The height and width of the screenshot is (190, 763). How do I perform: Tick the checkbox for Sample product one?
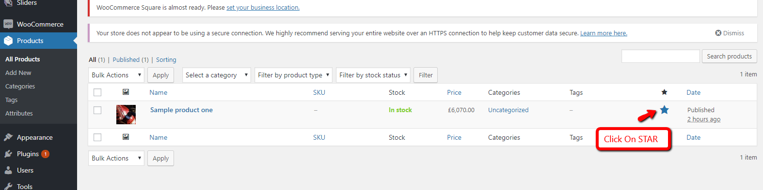point(97,110)
